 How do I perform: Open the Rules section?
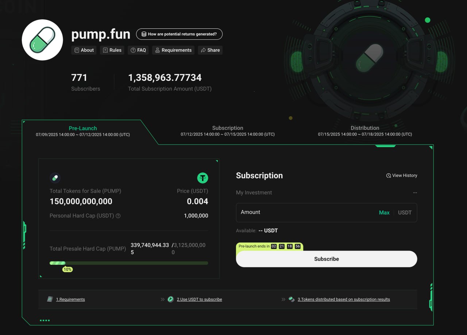[x=112, y=50]
